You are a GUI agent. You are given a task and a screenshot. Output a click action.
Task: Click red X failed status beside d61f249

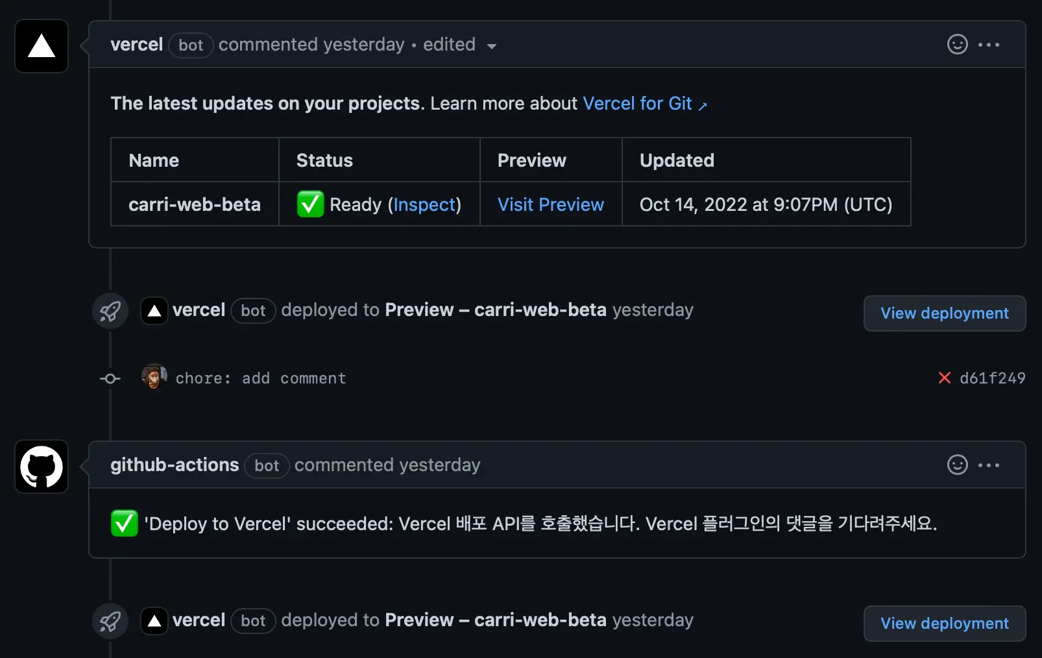coord(945,378)
